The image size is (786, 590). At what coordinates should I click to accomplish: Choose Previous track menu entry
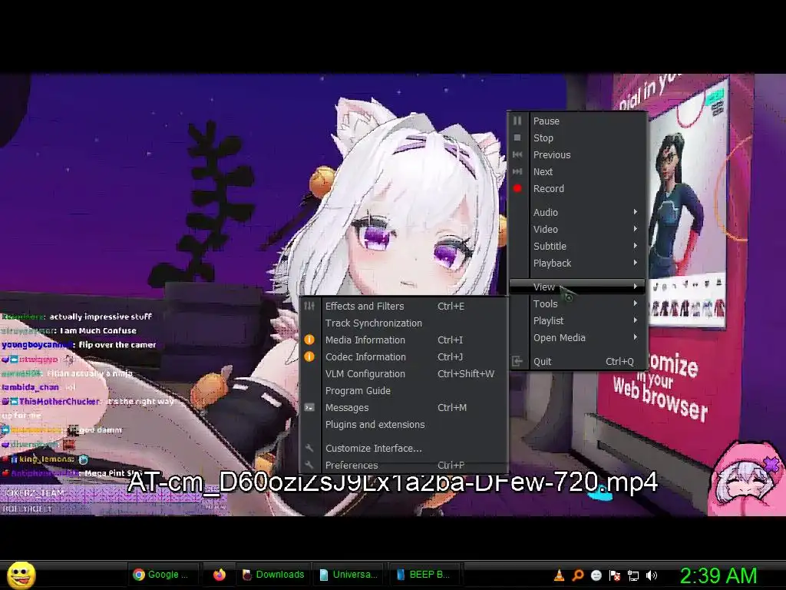tap(577, 155)
